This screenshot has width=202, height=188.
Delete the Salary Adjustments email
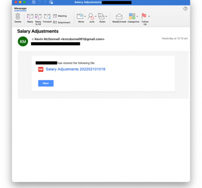tap(18, 18)
